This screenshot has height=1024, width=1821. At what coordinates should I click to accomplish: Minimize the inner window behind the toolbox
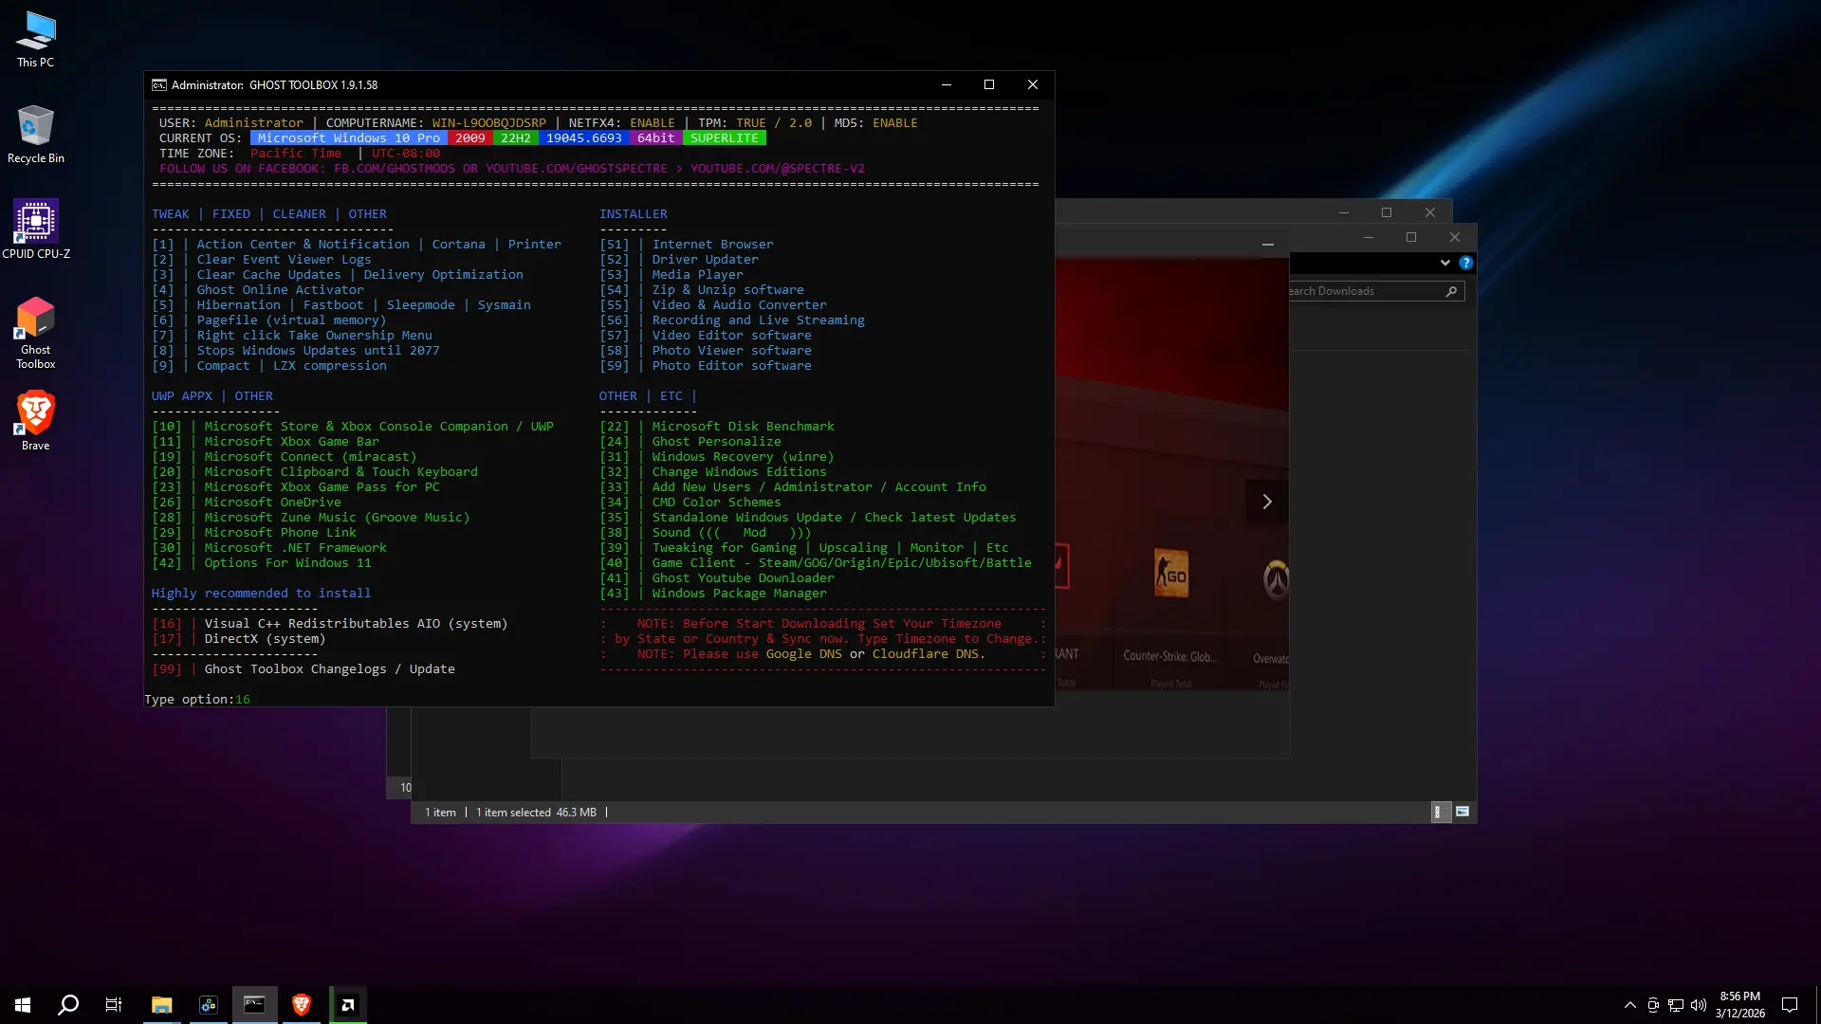point(1267,245)
